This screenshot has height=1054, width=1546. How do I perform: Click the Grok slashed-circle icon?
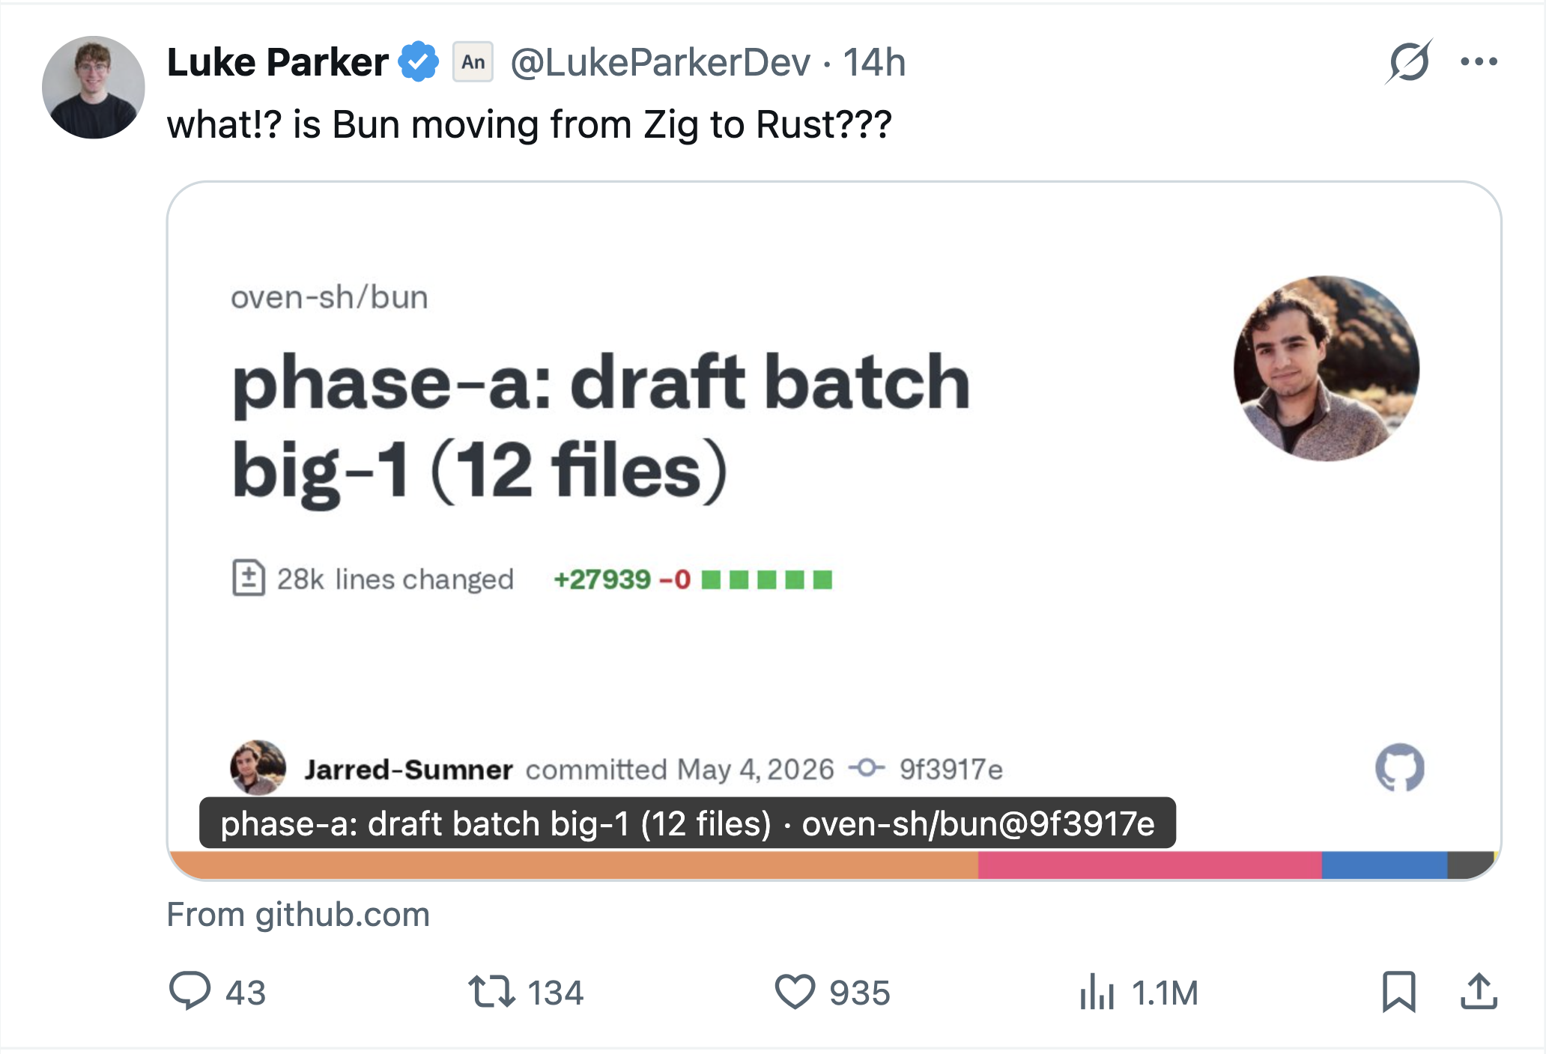click(x=1409, y=62)
